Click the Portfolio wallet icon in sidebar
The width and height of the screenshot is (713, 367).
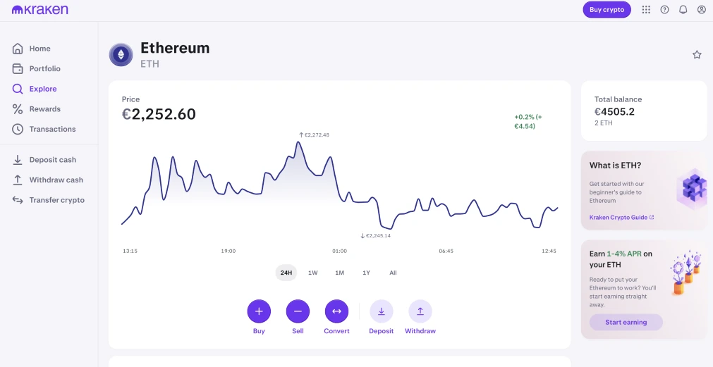point(18,68)
